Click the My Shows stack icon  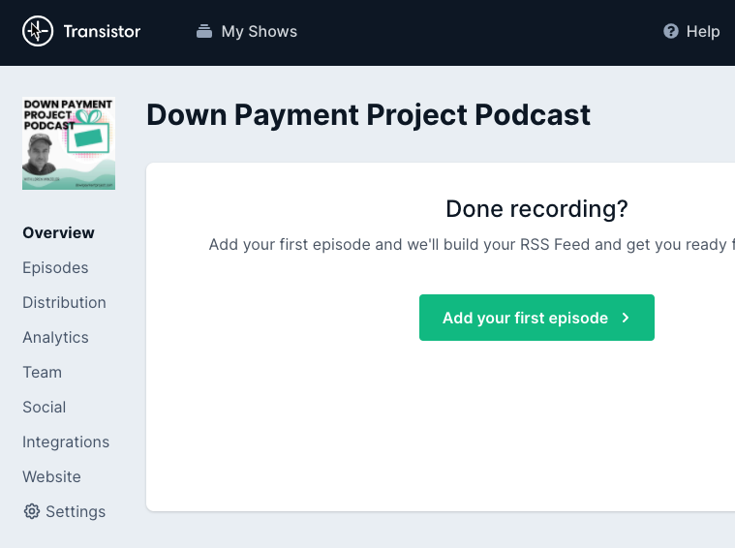[x=204, y=31]
